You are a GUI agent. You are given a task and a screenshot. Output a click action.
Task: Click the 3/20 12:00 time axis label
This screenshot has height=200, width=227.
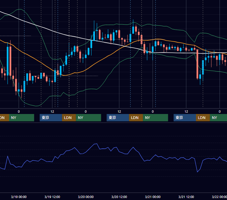[x=119, y=197]
